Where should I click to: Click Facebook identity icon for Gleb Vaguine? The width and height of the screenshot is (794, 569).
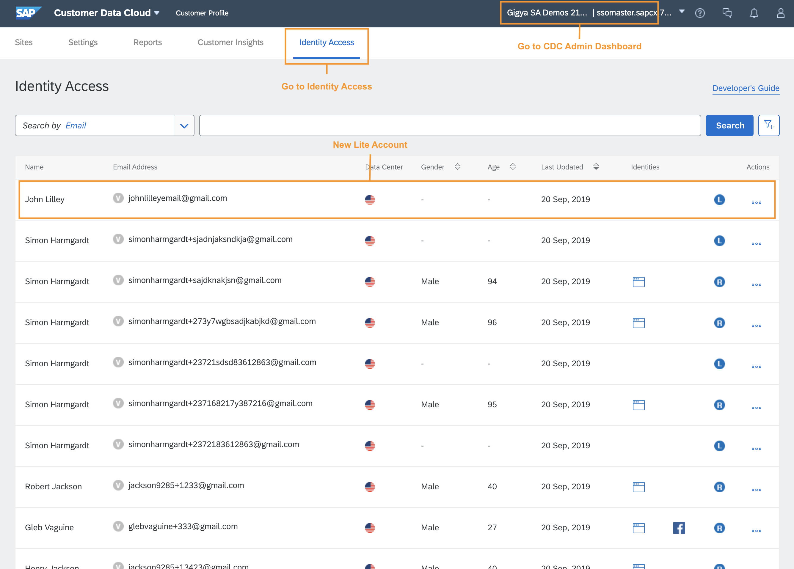(x=679, y=528)
